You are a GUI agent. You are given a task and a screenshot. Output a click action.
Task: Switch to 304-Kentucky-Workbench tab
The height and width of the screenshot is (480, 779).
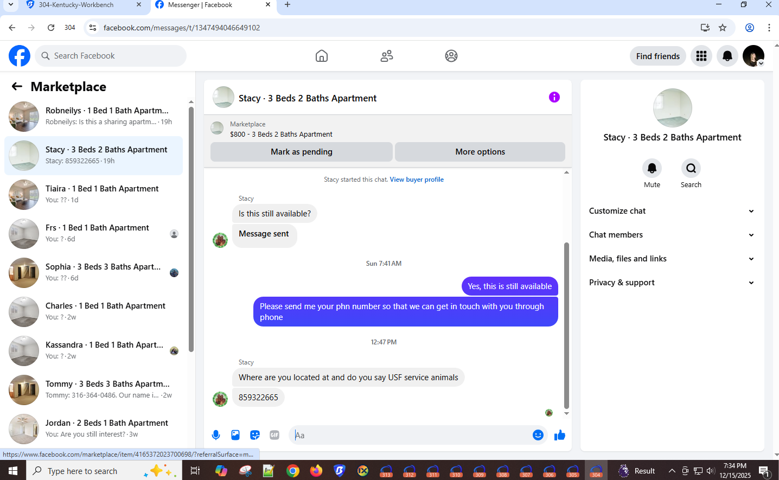(x=76, y=5)
